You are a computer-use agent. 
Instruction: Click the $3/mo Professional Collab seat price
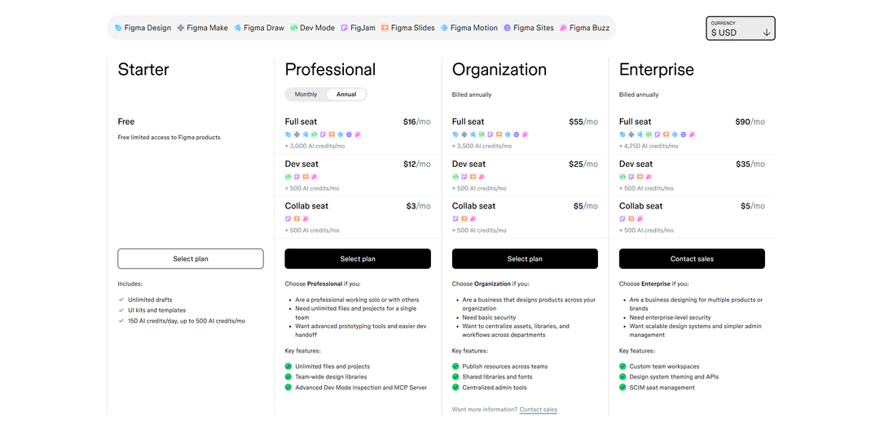point(418,206)
